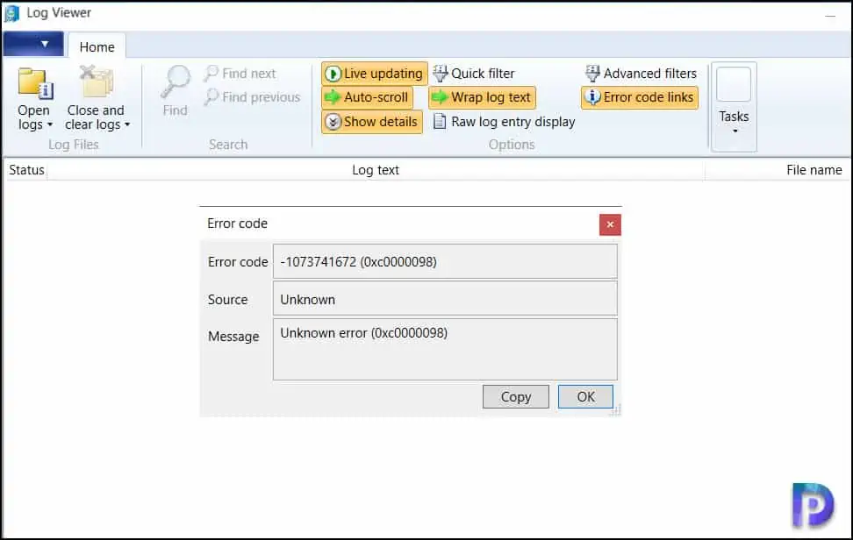853x540 pixels.
Task: Open Advanced filters
Action: click(x=641, y=74)
